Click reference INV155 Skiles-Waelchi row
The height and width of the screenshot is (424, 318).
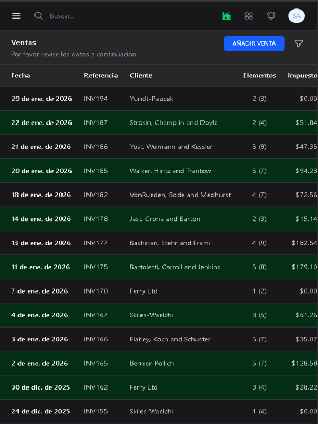(x=95, y=411)
